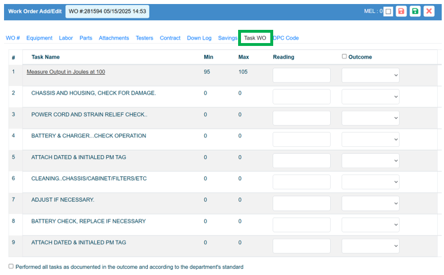
Task: Focus Reading field for Battery Check task
Action: [301, 224]
